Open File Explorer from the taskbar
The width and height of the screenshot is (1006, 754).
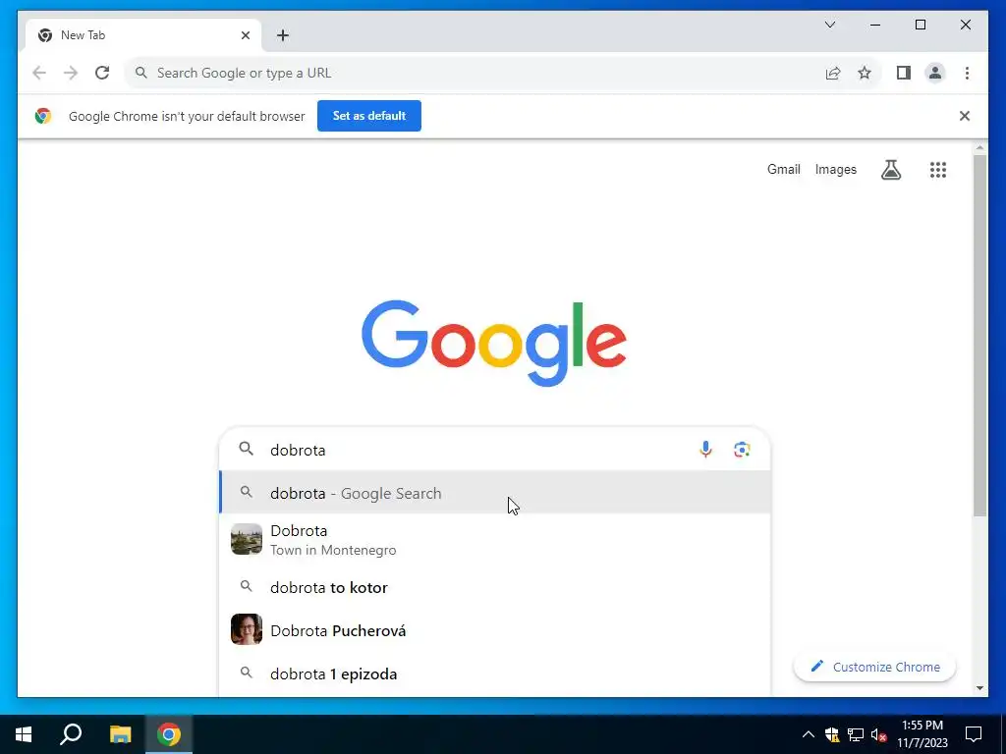point(120,734)
